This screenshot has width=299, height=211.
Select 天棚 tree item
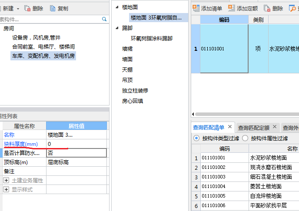127,70
